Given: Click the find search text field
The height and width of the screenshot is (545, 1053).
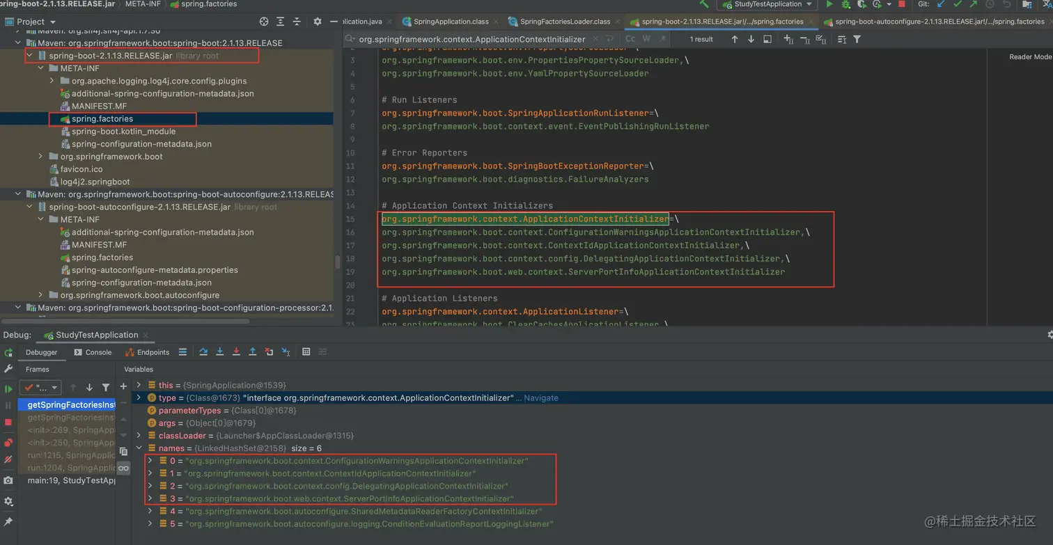Looking at the screenshot, I should point(474,39).
